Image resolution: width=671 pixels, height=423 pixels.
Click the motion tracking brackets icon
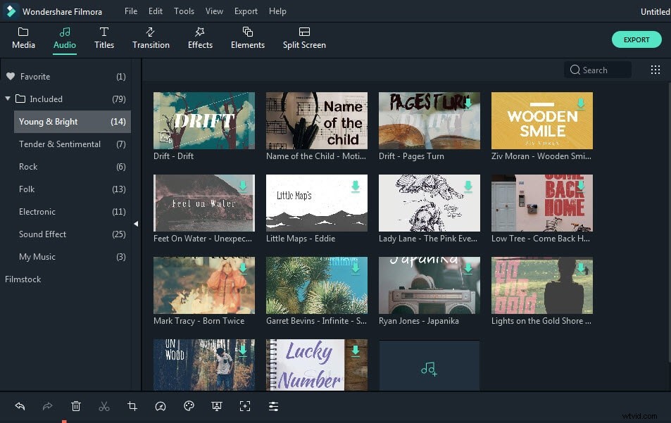tap(245, 406)
